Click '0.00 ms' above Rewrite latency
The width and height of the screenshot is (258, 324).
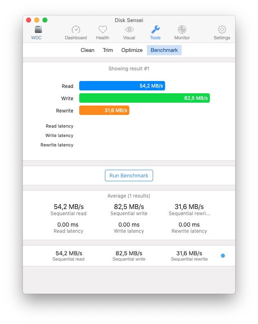coord(189,225)
